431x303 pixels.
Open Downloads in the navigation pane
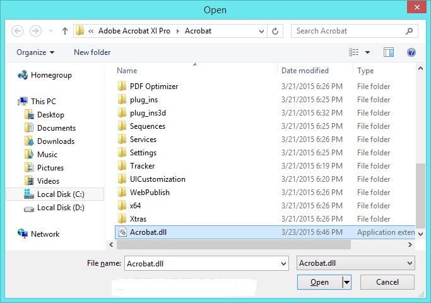pos(49,141)
